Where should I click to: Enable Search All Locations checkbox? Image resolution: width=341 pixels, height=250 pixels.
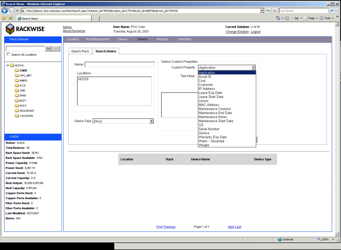pos(9,54)
